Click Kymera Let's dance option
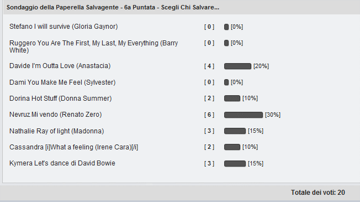Image resolution: width=360 pixels, height=202 pixels. tap(62, 163)
